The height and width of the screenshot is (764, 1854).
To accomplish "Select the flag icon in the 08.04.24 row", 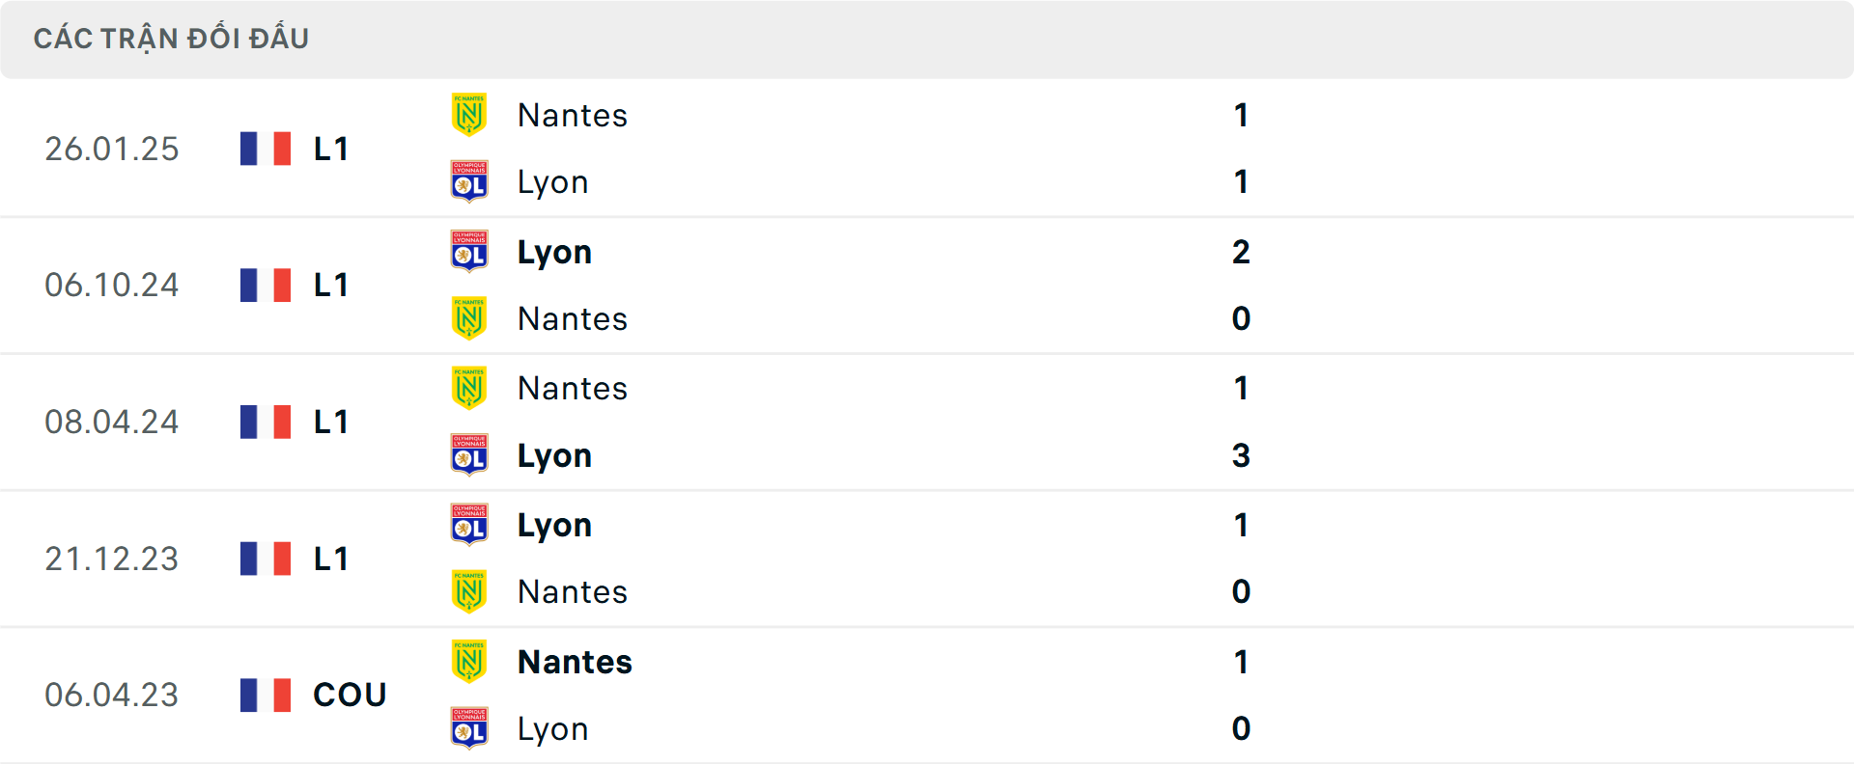I will tap(265, 422).
